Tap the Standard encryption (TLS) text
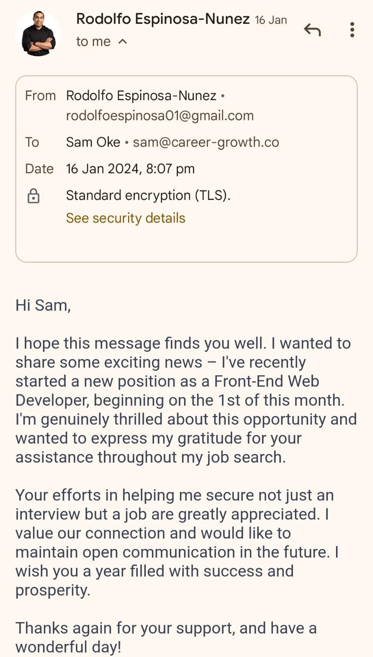Image resolution: width=373 pixels, height=657 pixels. point(148,195)
